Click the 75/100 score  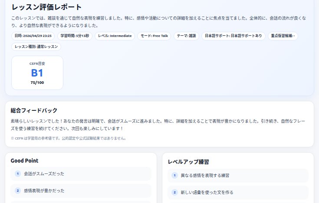37,83
